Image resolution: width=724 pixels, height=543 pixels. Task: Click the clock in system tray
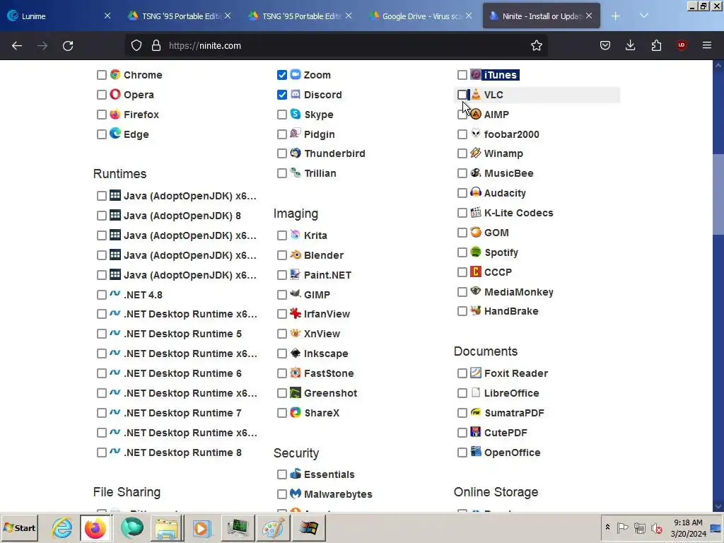688,527
